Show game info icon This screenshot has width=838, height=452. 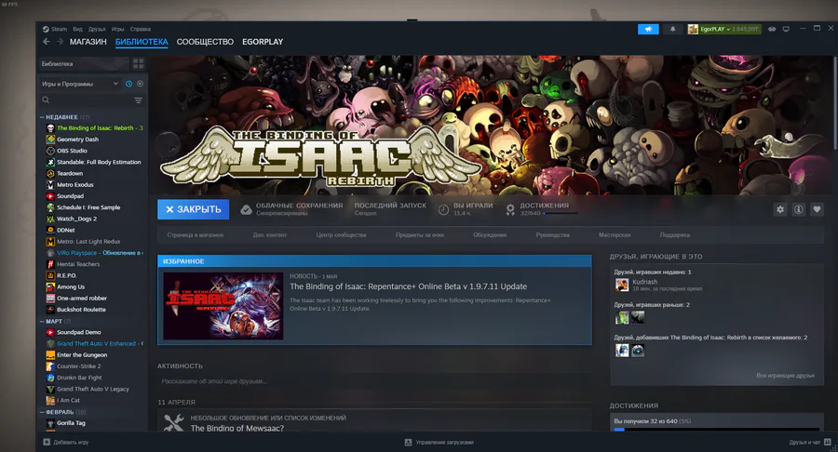point(799,209)
